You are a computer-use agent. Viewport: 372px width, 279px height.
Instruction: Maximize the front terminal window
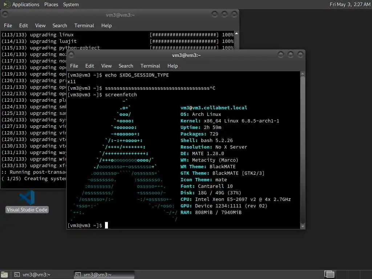290,55
